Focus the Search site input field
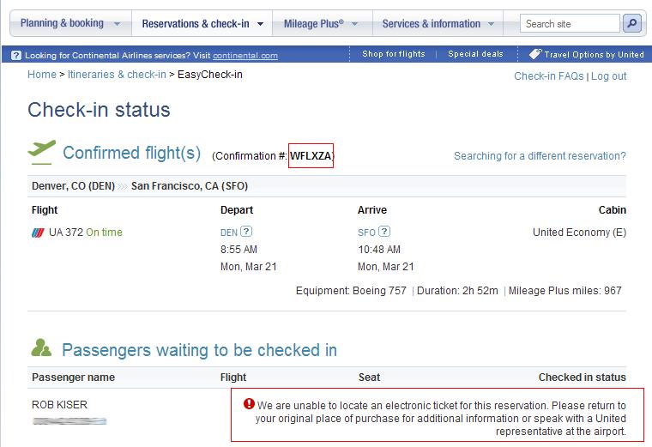This screenshot has height=447, width=652. (x=570, y=24)
